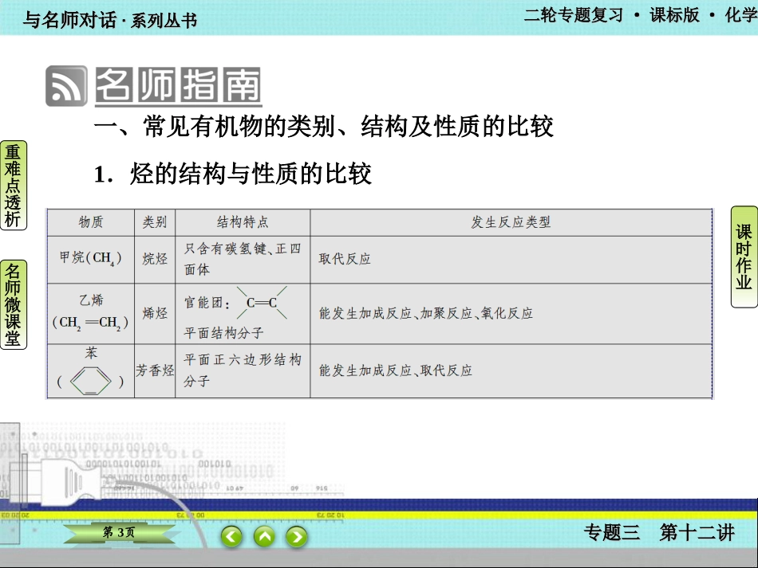Click the green up arrow button
This screenshot has width=758, height=568.
click(264, 537)
